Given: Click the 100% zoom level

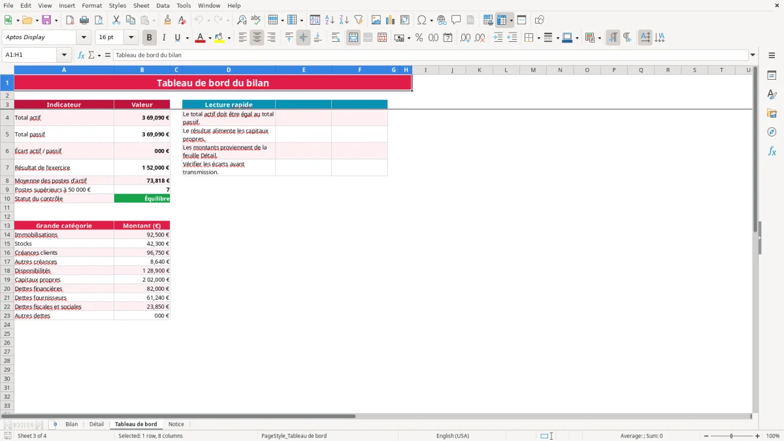Looking at the screenshot, I should [x=773, y=436].
